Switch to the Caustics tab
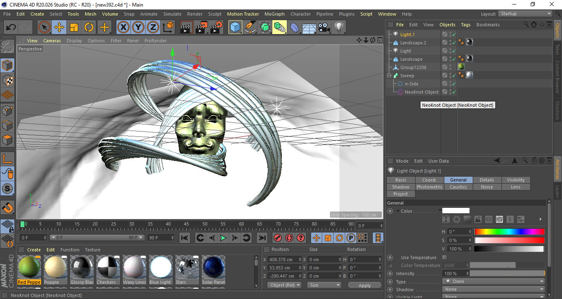Screen dimensions: 562x299 click(x=458, y=187)
